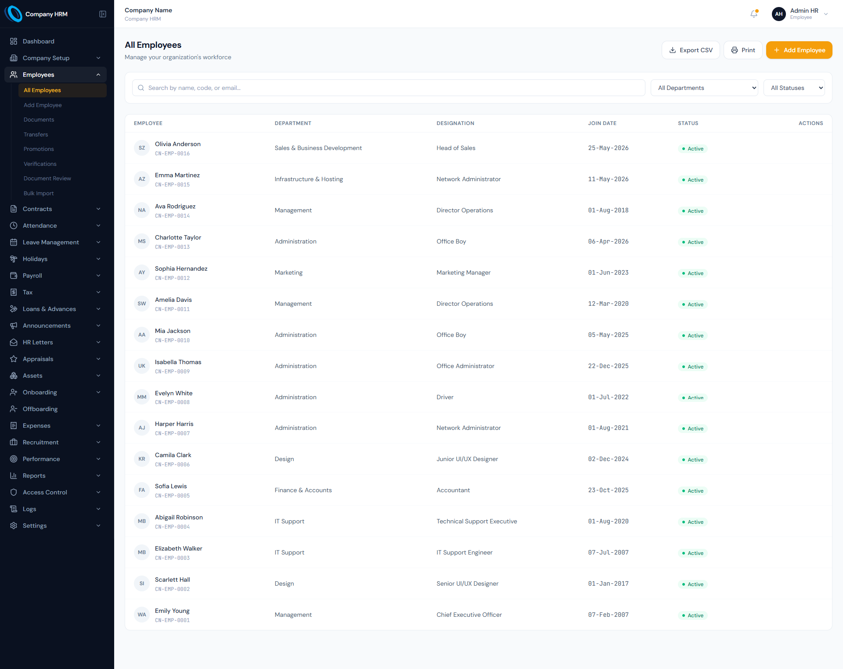
Task: Click the Export CSV button
Action: pyautogui.click(x=691, y=50)
